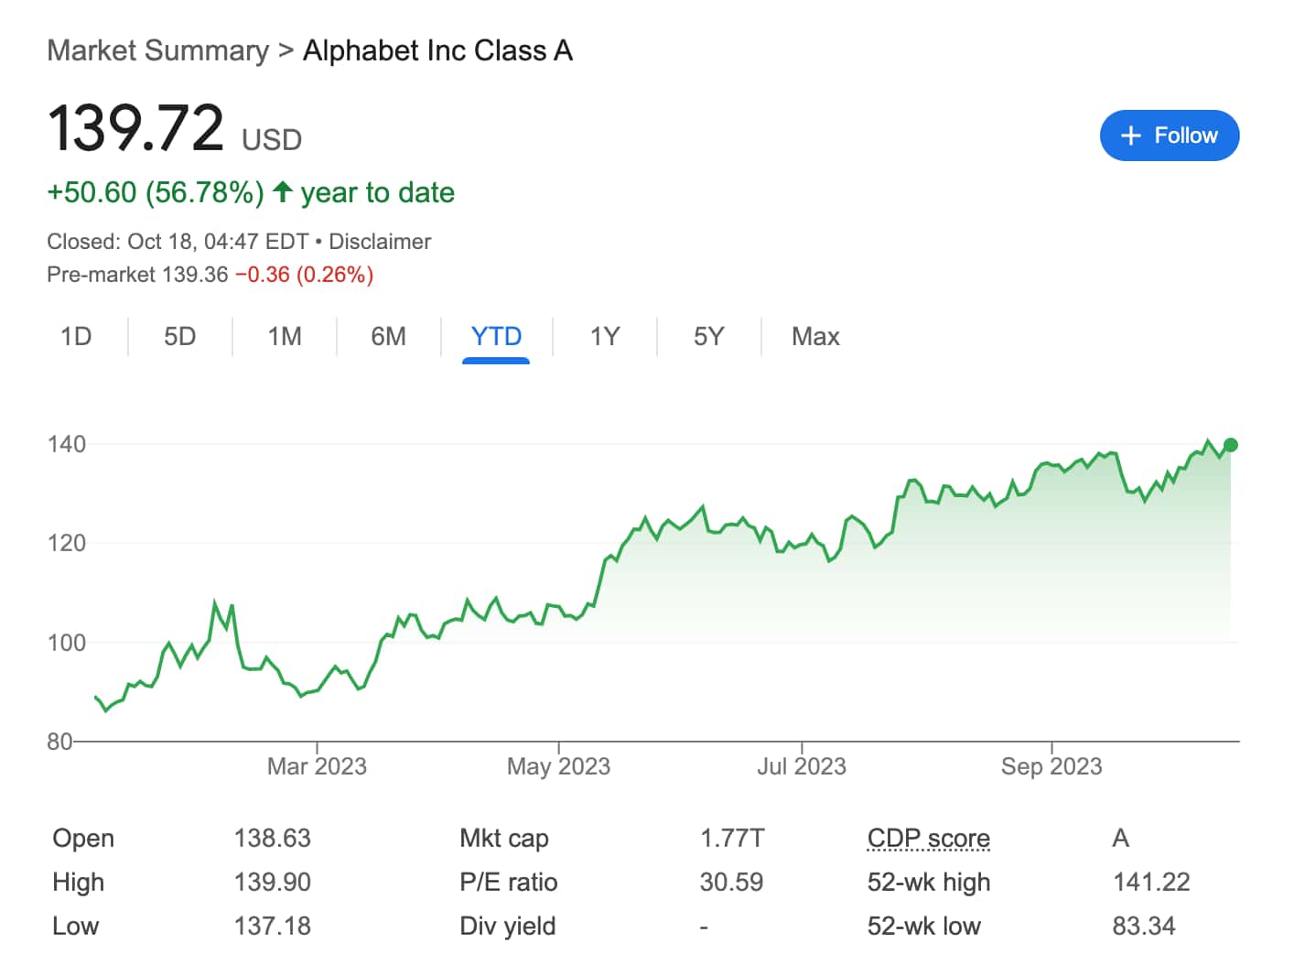View the 5Y chart tab
Screen dimensions: 1294x954
709,337
